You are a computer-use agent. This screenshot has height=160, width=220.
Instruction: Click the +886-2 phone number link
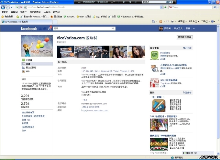click(x=90, y=107)
